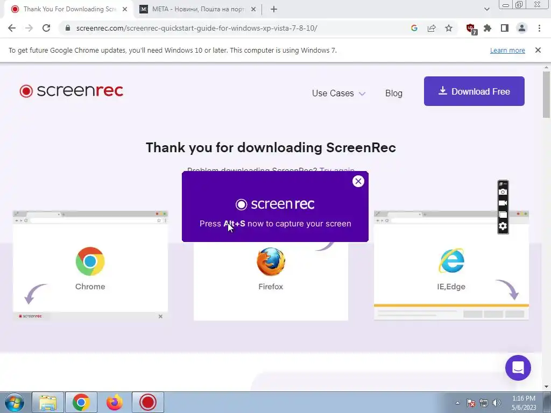Open File Explorer from taskbar
Screen dimensions: 551x413
[x=48, y=402]
